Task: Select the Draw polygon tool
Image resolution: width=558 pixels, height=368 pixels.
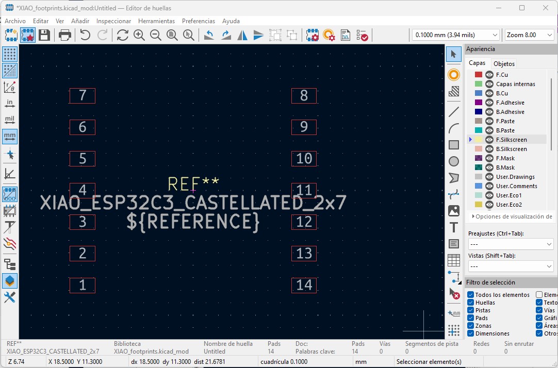Action: tap(454, 178)
